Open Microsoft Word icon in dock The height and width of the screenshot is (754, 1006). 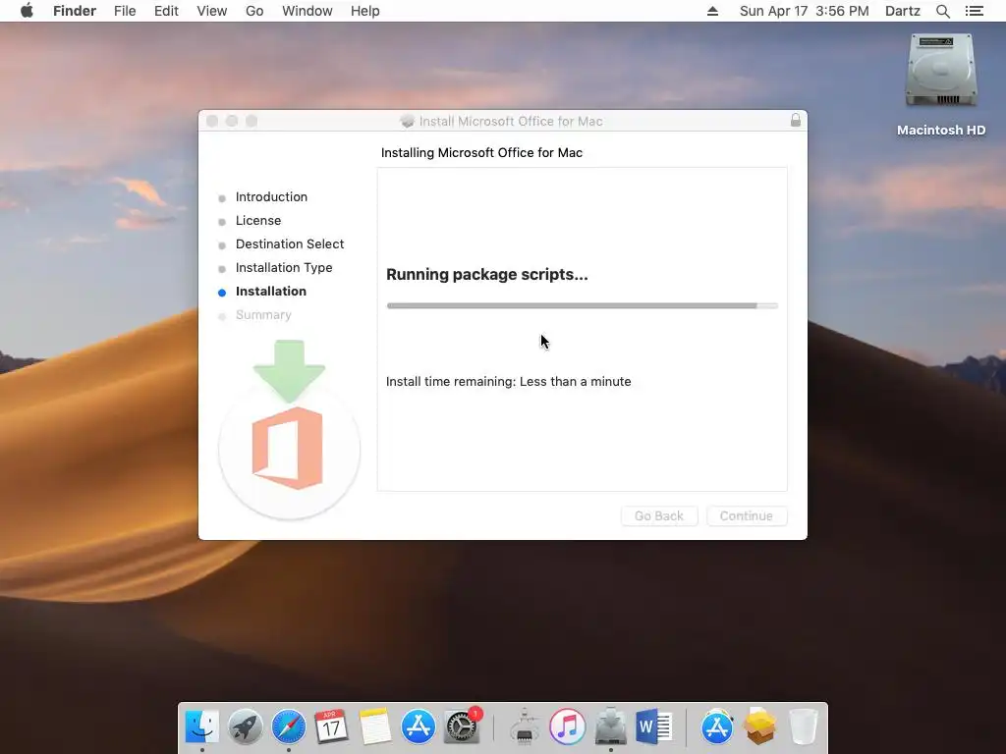[654, 727]
